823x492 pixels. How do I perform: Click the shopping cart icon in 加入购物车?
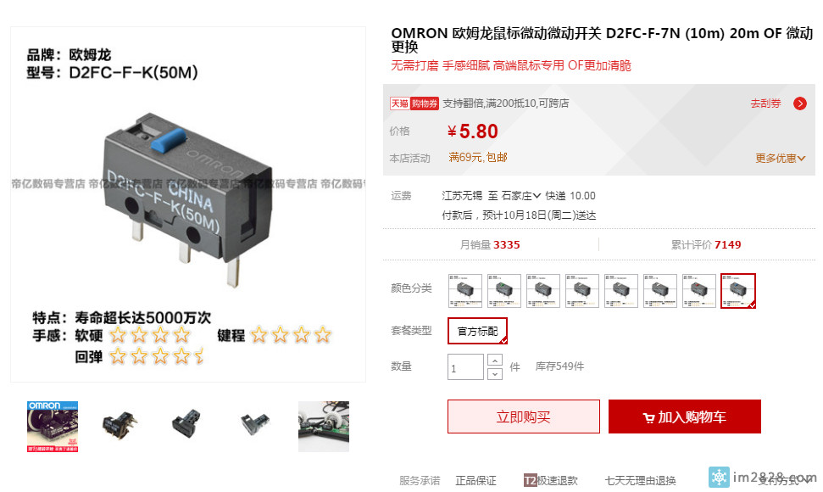click(648, 418)
